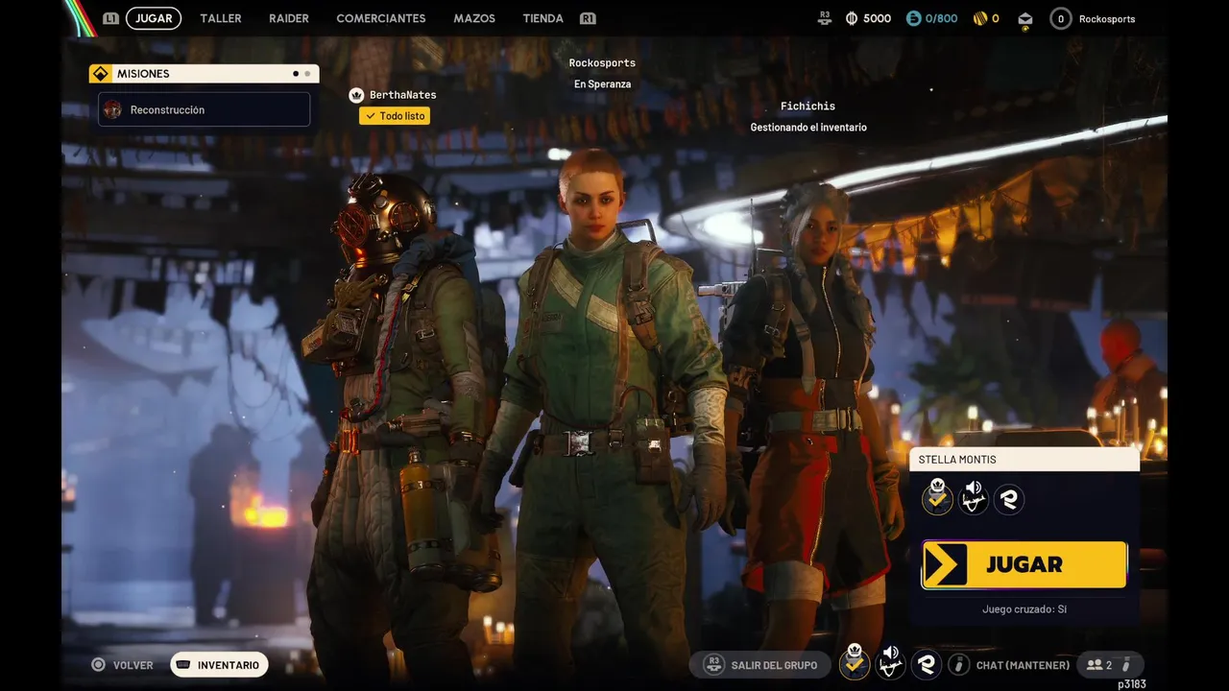Open the level 0 profile circle
This screenshot has height=691, width=1229.
tap(1060, 18)
